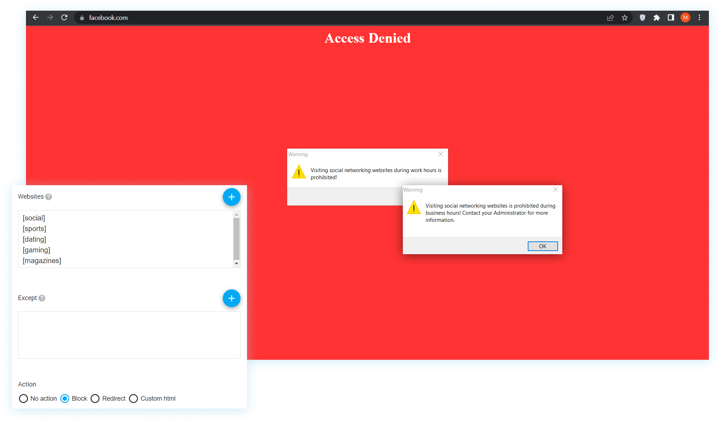
Task: Reload the facebook.com page
Action: pos(64,17)
